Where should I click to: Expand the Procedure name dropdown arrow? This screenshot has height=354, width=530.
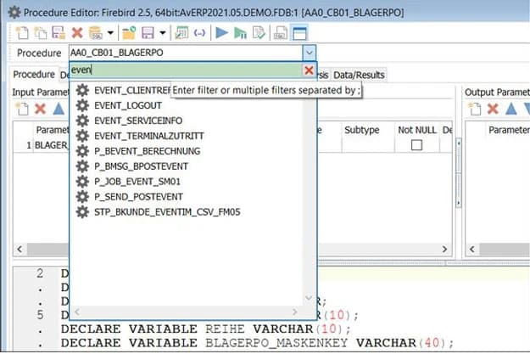coord(309,53)
